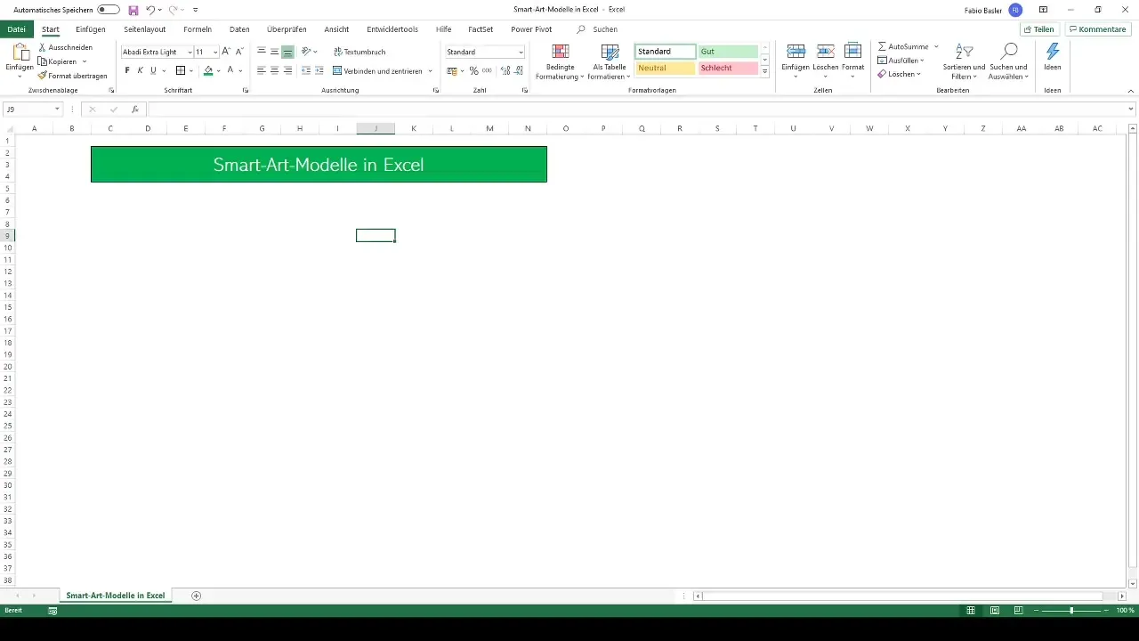The image size is (1139, 641).
Task: Click the Zellen Format button
Action: coord(853,59)
